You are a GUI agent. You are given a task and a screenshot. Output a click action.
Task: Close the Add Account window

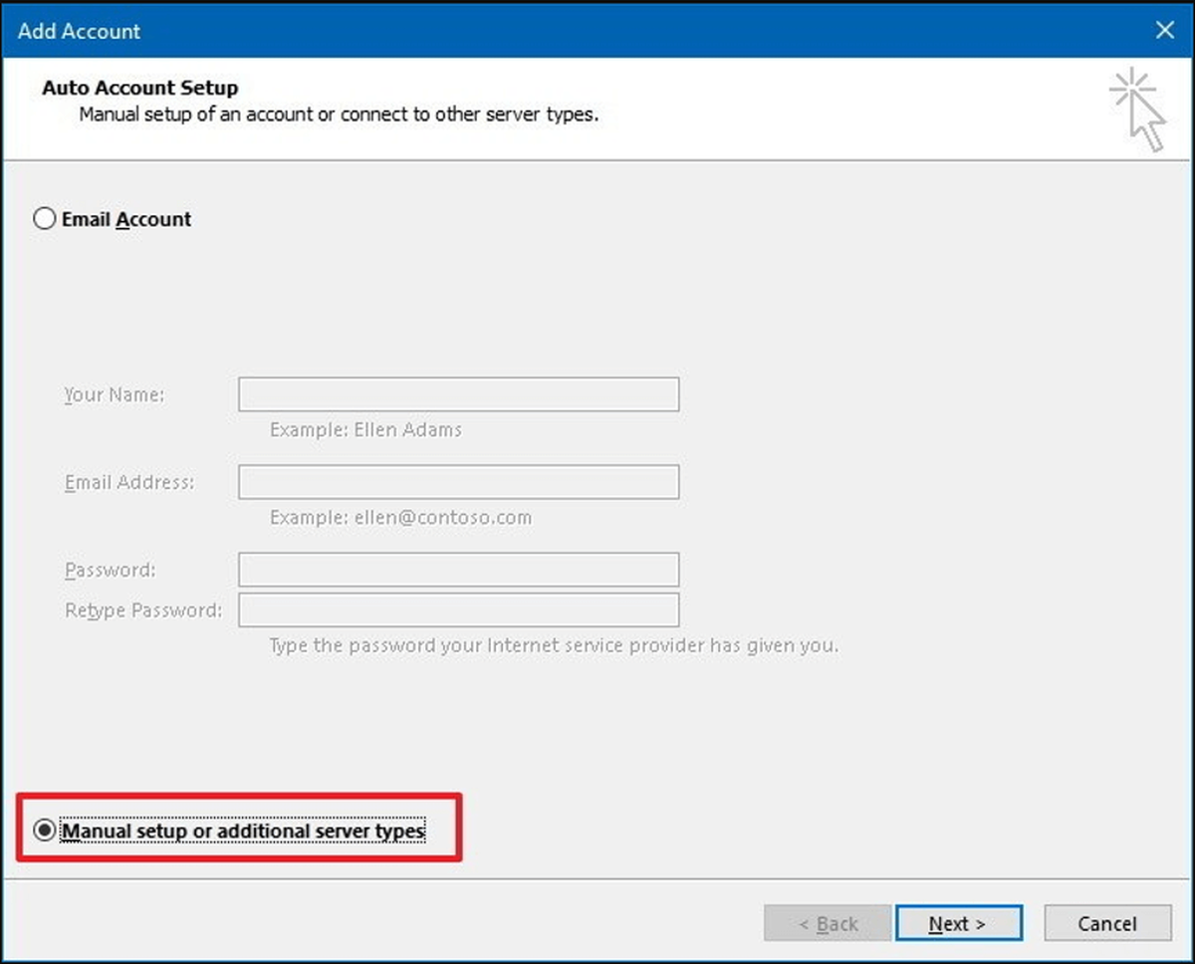1164,31
